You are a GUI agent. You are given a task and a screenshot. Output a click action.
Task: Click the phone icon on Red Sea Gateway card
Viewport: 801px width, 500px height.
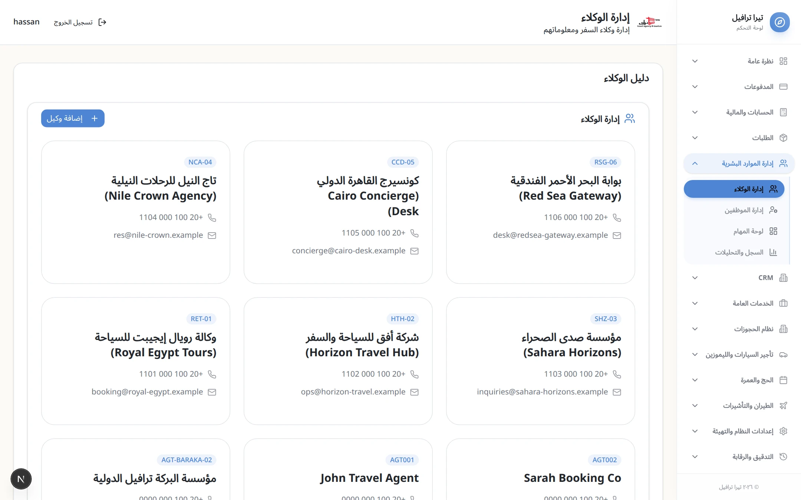click(x=617, y=217)
